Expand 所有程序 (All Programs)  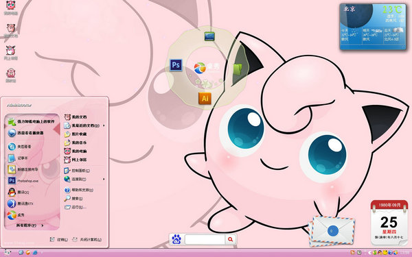[30, 225]
